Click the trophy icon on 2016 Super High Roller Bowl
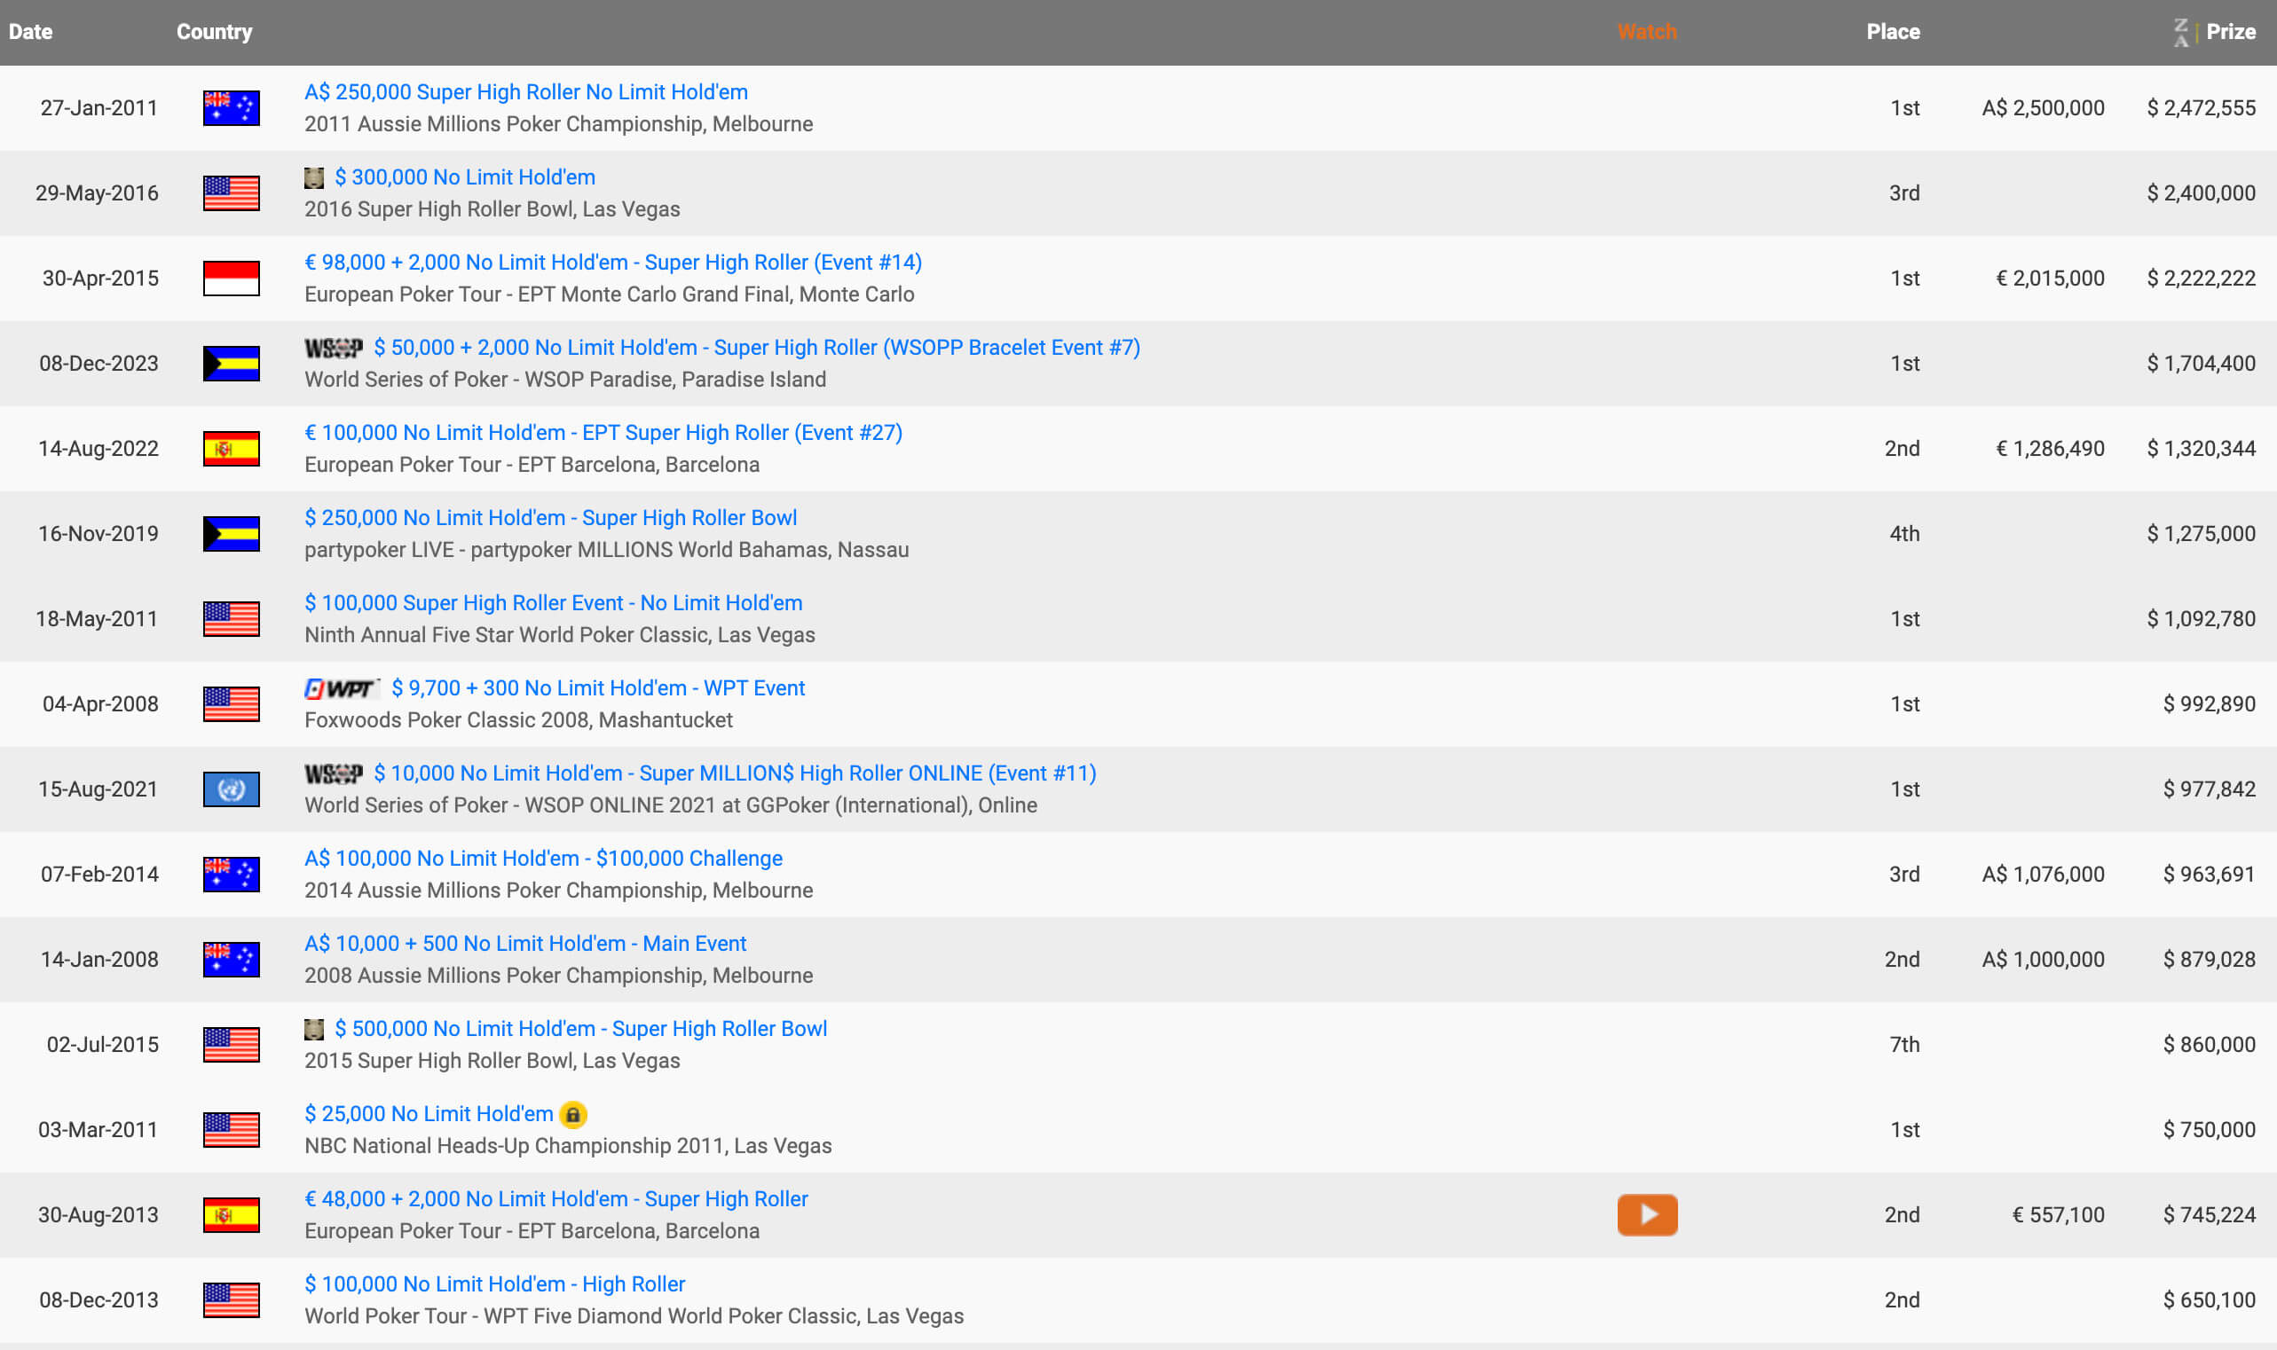Screen dimensions: 2277x1350 (x=314, y=177)
